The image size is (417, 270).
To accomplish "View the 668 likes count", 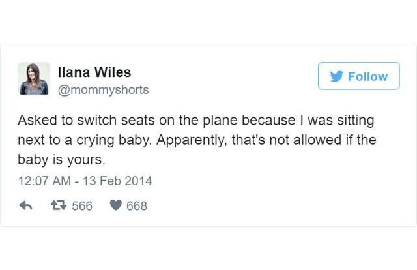I will click(136, 206).
